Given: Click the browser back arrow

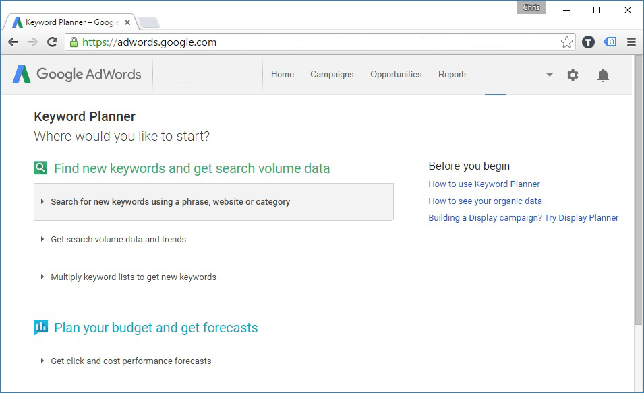Looking at the screenshot, I should pyautogui.click(x=13, y=42).
